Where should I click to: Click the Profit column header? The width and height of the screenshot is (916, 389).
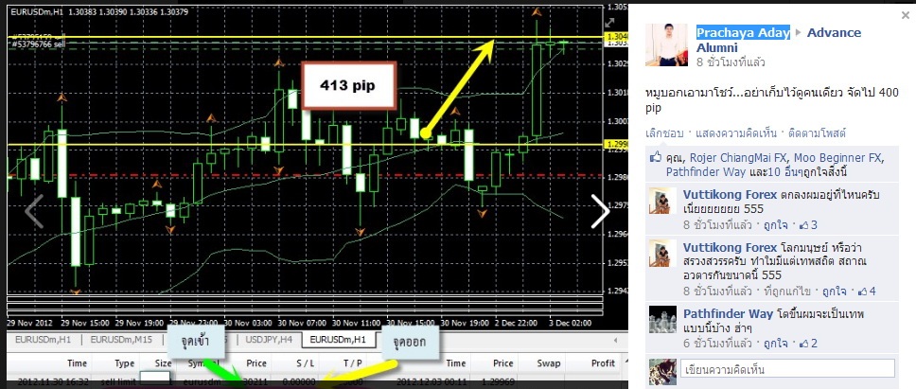[x=603, y=363]
